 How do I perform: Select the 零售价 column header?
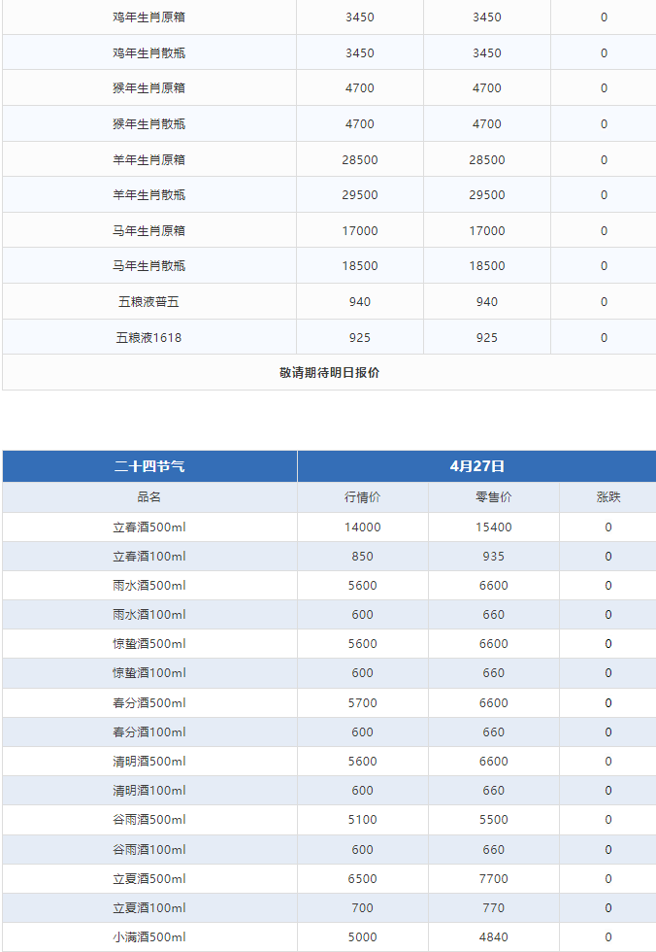(x=494, y=497)
